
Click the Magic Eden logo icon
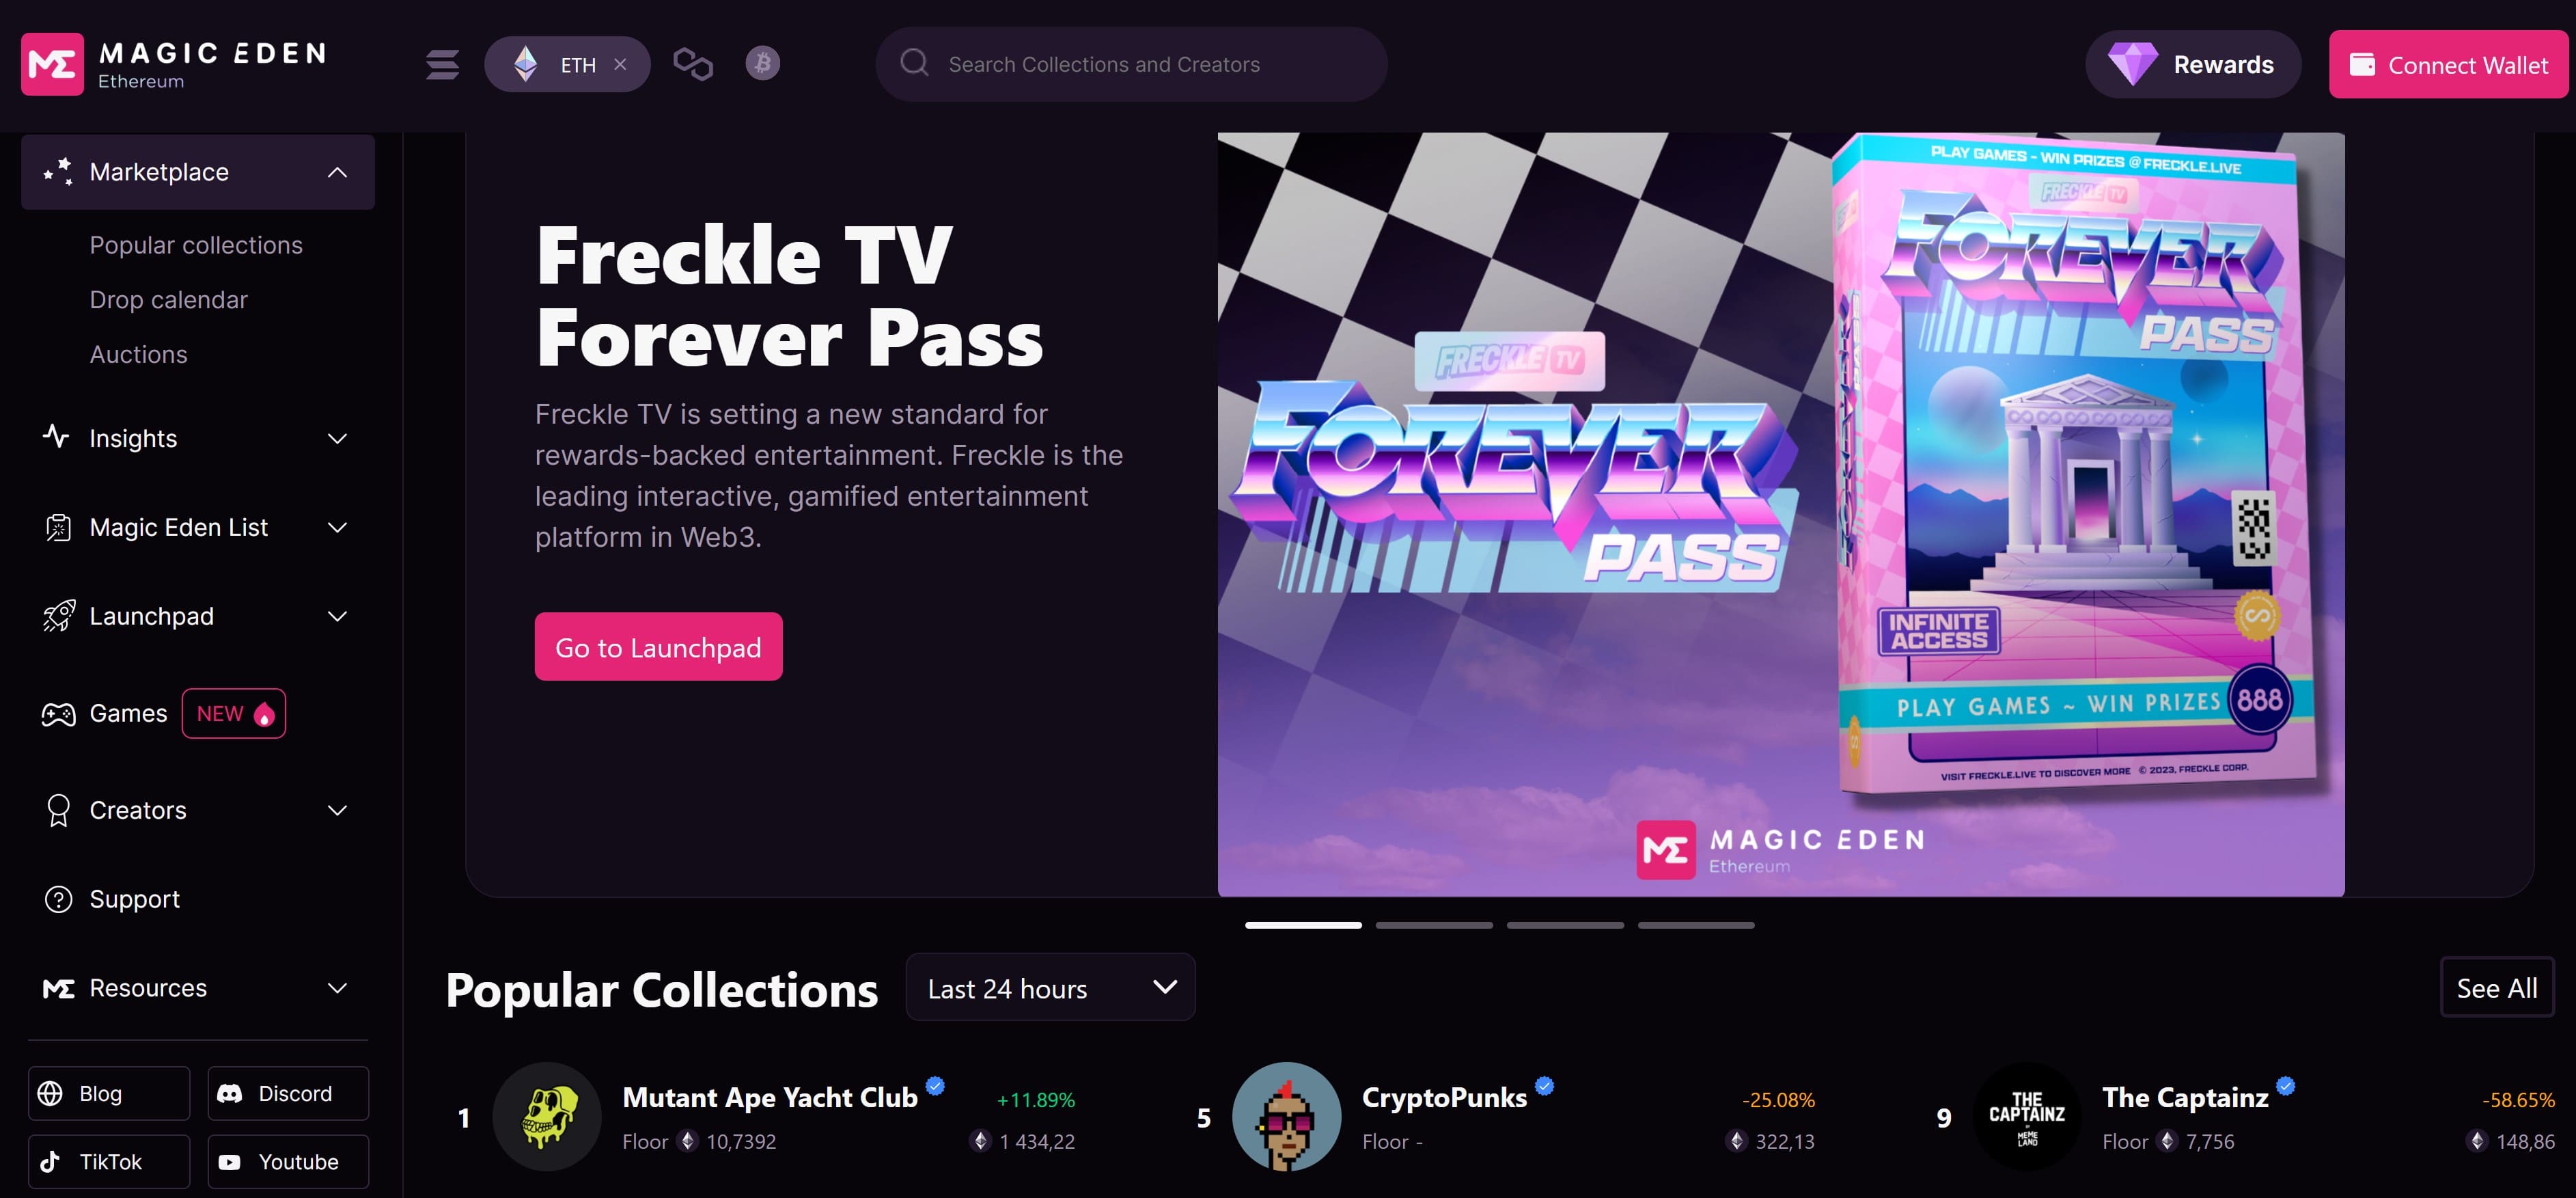coord(52,64)
